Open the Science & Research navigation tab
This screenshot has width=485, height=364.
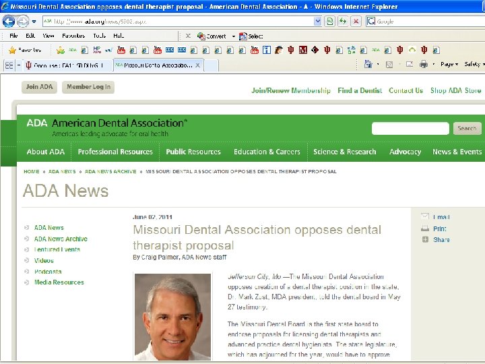pyautogui.click(x=345, y=152)
